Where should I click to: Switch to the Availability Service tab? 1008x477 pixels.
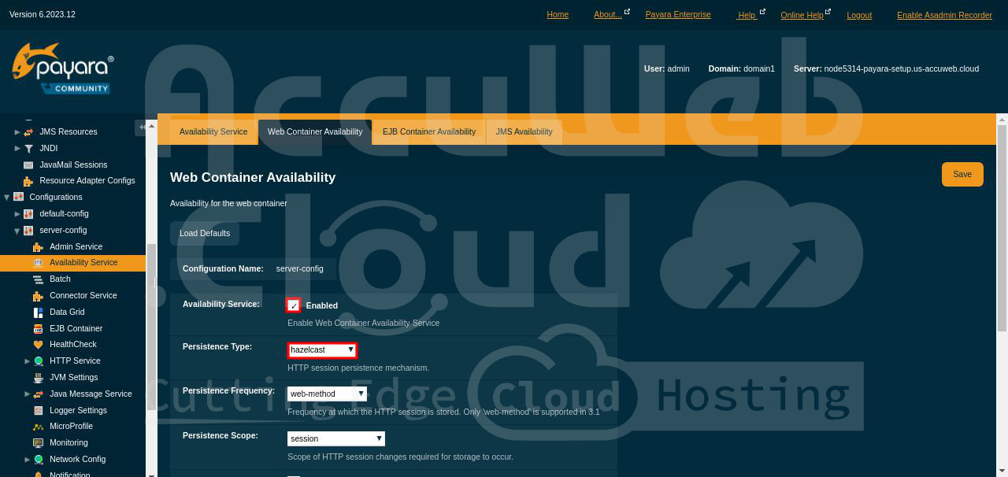[x=213, y=131]
